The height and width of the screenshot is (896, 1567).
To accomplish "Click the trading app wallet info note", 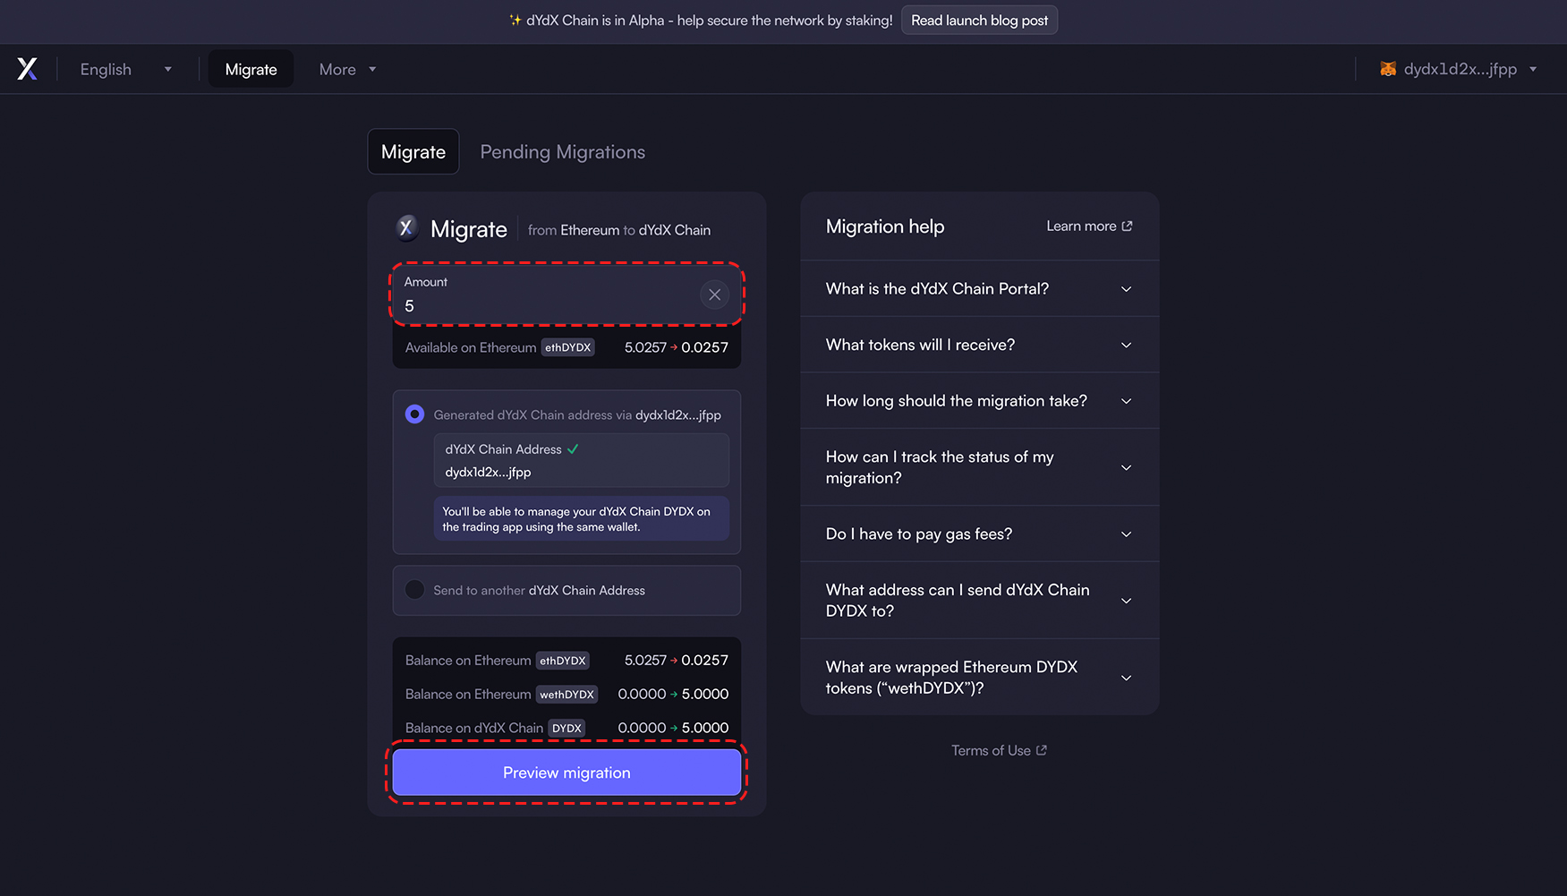I will click(x=581, y=519).
